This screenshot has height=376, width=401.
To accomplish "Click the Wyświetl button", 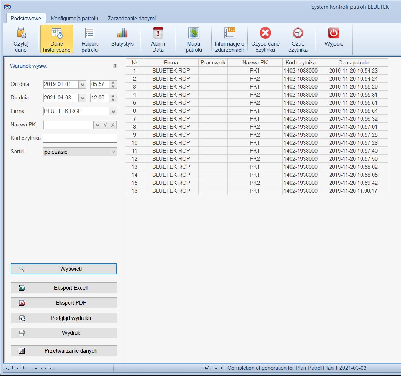I will point(64,269).
